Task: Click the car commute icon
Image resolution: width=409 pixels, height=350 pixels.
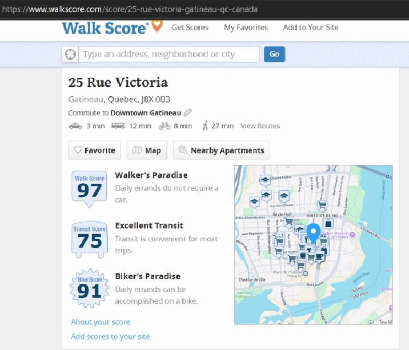Action: coord(75,126)
